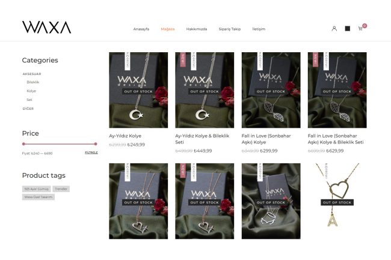The width and height of the screenshot is (391, 260).
Task: Select the Bileklik category
Action: [x=33, y=82]
